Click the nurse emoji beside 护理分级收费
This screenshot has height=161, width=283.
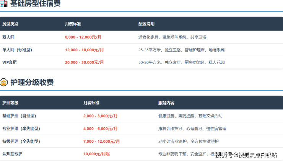(4, 82)
